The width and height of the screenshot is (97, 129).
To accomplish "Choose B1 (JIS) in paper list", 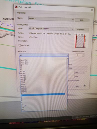I will (24, 88).
